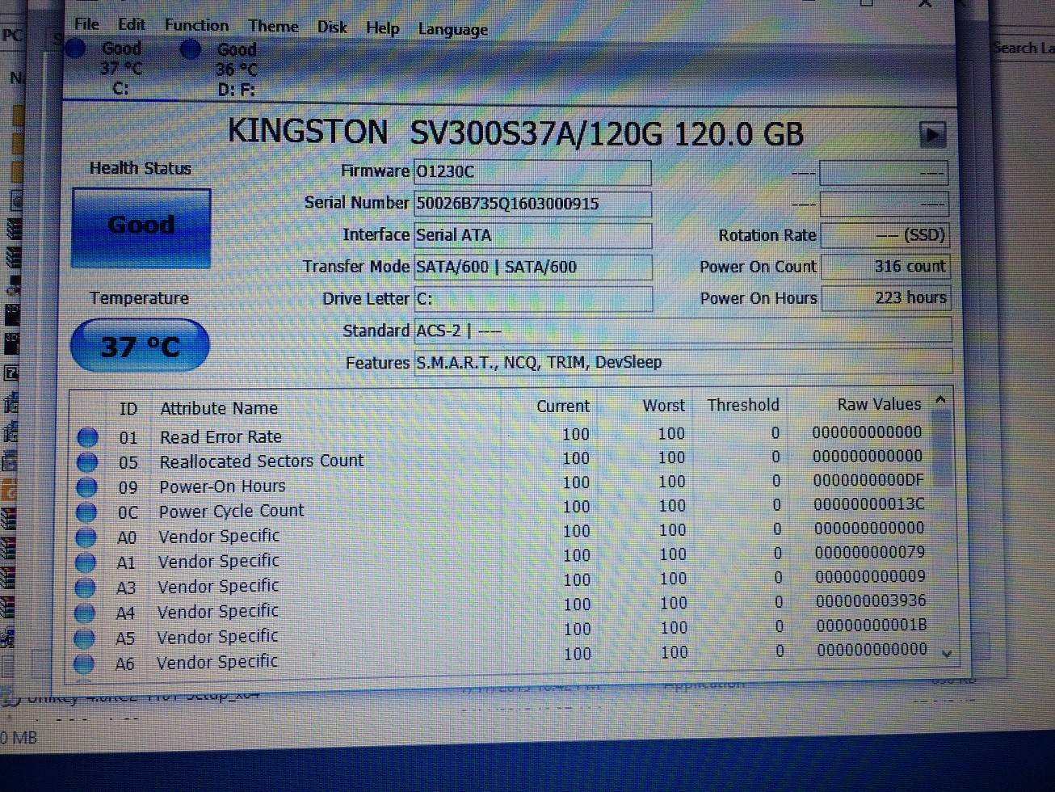Click the status circle for attribute 01
1055x792 pixels.
click(87, 438)
